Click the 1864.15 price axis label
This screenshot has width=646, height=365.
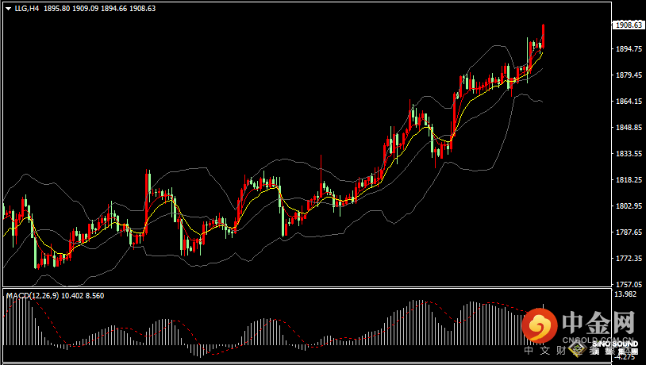(628, 102)
